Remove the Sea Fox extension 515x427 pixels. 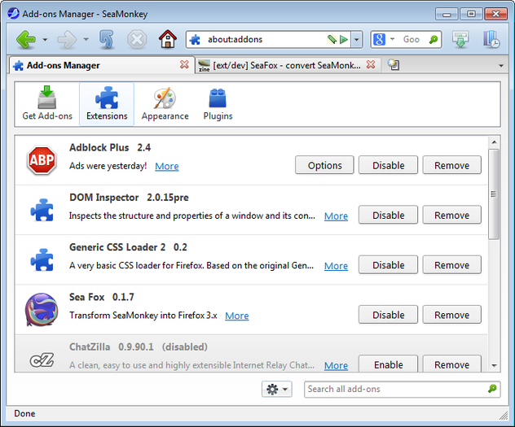[x=452, y=315]
